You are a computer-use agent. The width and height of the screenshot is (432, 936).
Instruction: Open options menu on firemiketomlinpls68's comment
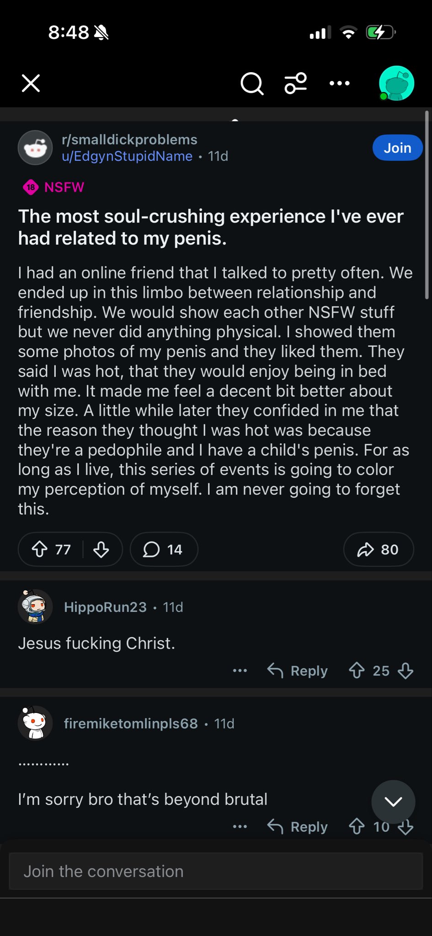240,827
